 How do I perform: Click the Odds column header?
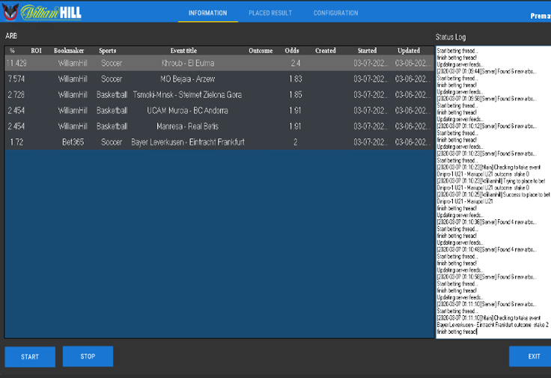pos(292,51)
